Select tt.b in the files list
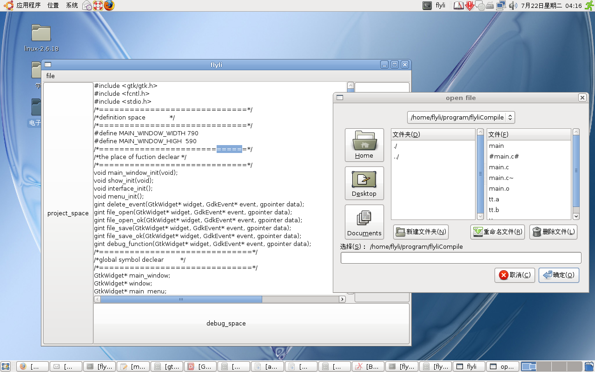Screen dimensions: 595x372 pos(529,210)
